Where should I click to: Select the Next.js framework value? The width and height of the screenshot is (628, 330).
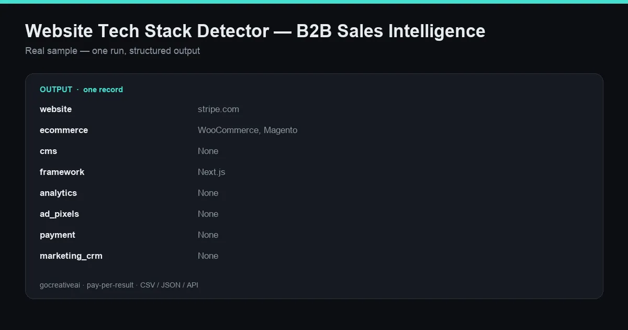click(x=211, y=172)
